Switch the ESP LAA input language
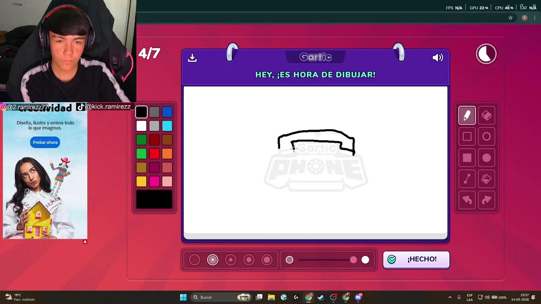Viewport: 541px width, 304px height. 470,297
